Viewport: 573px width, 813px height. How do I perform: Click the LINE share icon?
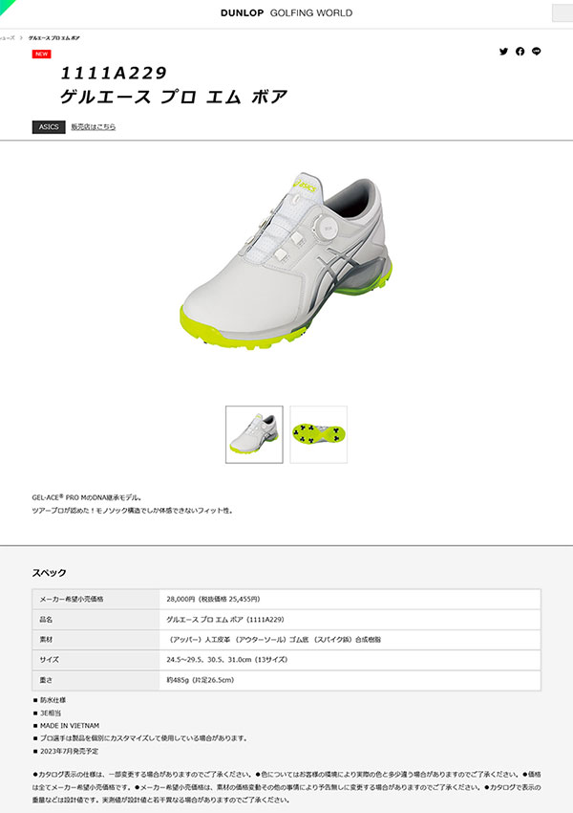point(537,52)
